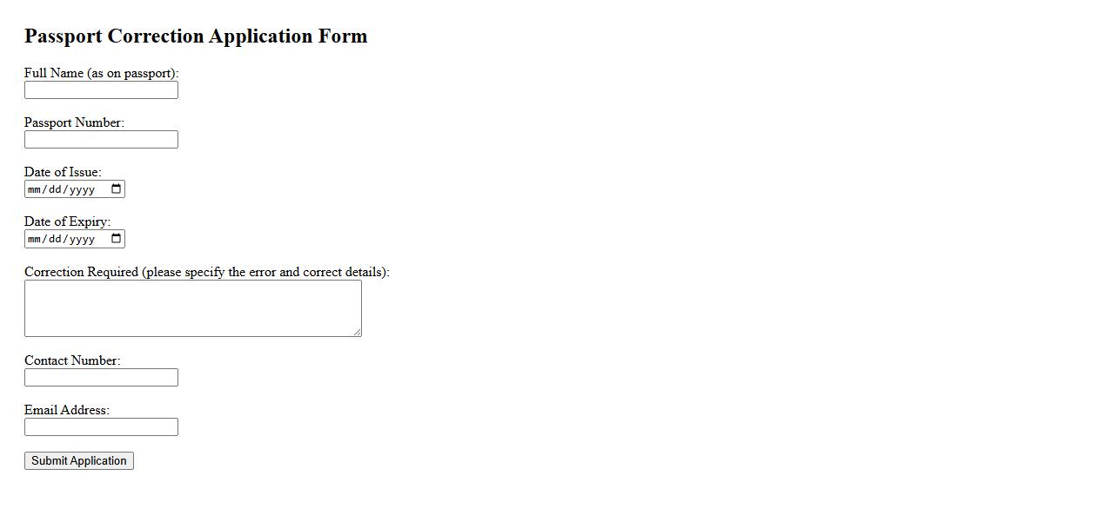Select the month segment in Date of Expiry
The width and height of the screenshot is (1112, 522).
(x=35, y=239)
